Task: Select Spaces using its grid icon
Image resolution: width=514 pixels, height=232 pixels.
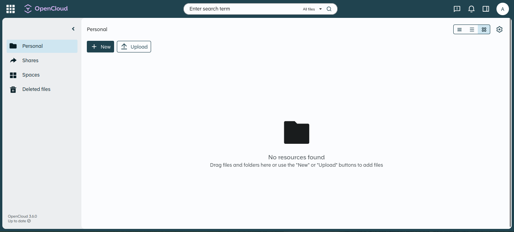Action: coord(13,75)
